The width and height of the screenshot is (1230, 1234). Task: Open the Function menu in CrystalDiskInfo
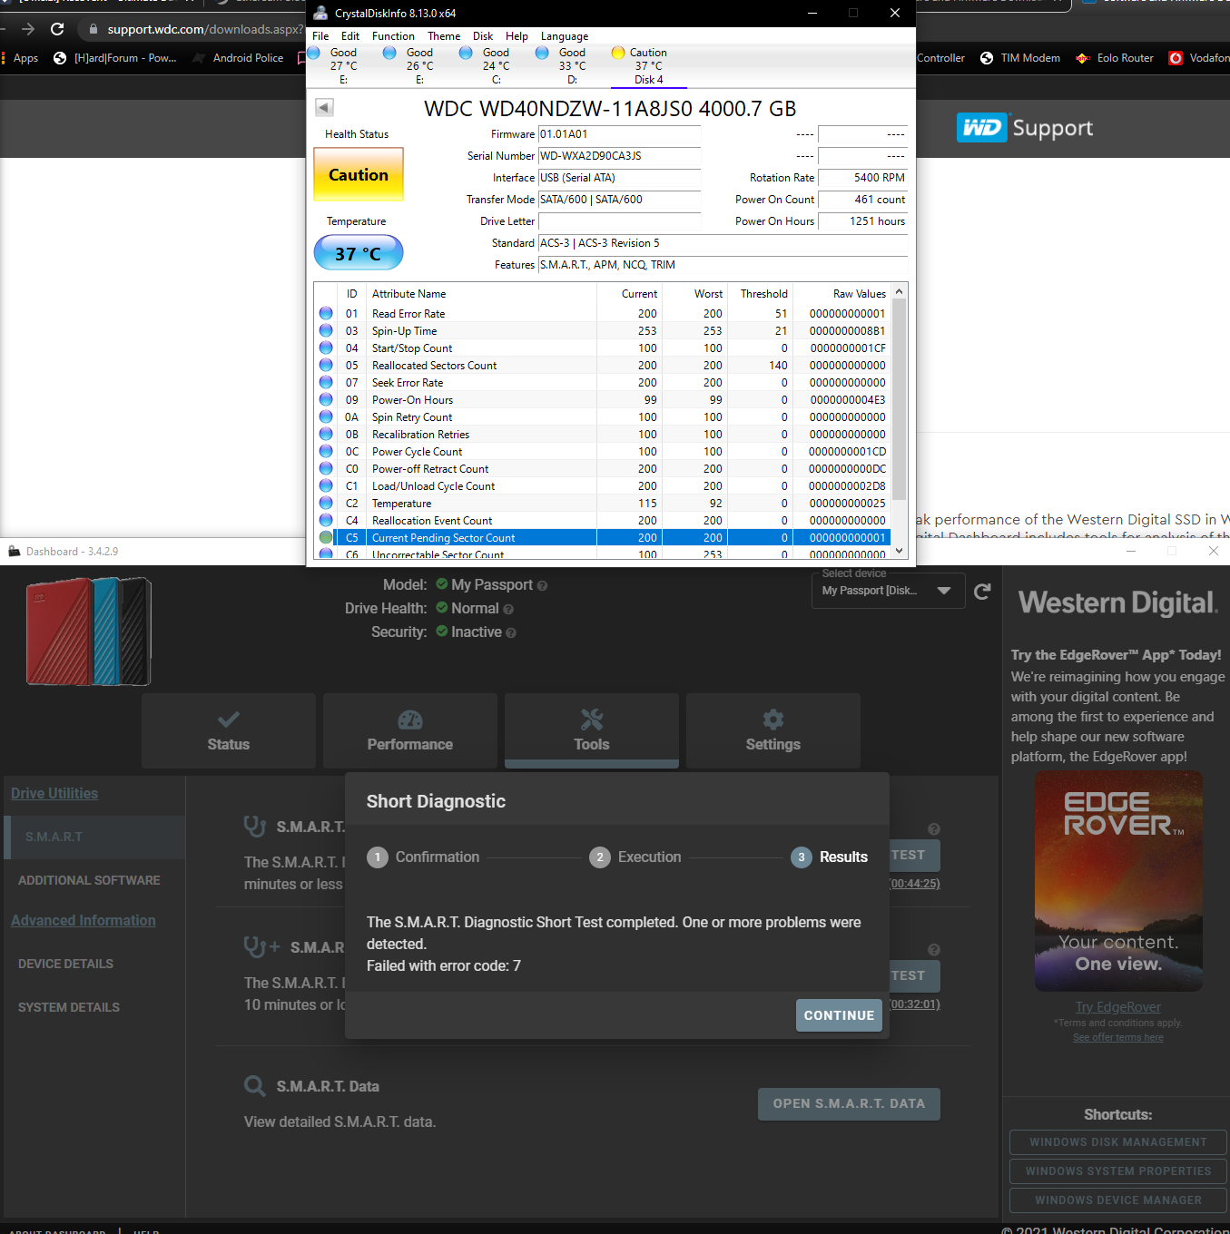tap(393, 36)
